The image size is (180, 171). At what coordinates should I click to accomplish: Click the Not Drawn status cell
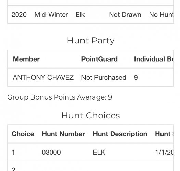pyautogui.click(x=125, y=15)
